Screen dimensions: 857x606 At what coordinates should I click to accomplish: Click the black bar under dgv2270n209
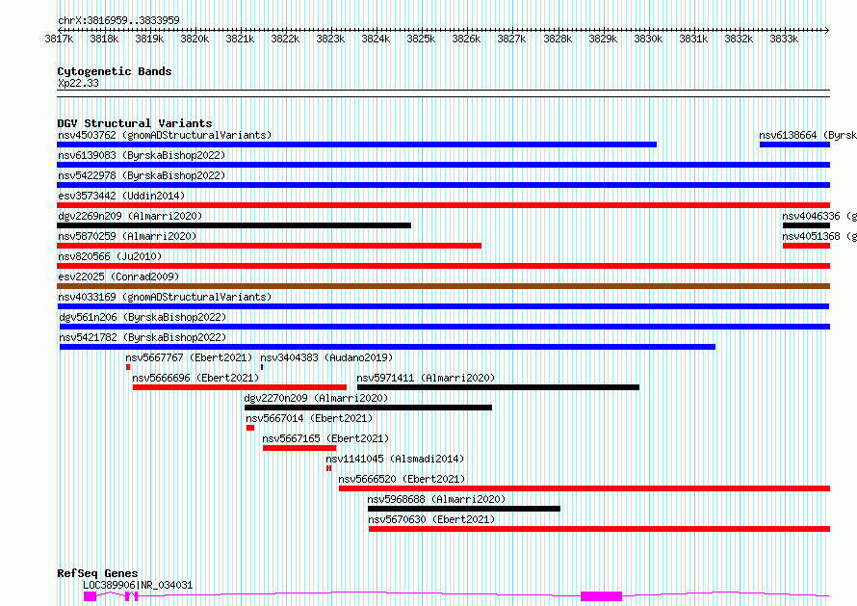point(369,408)
